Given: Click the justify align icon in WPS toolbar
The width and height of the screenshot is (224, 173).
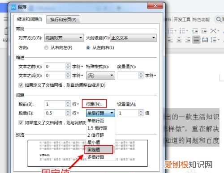Looking at the screenshot, I should pyautogui.click(x=196, y=40).
